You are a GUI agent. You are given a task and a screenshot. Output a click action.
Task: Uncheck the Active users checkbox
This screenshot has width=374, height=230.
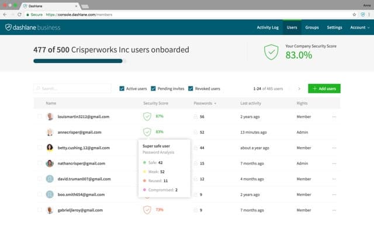pyautogui.click(x=122, y=88)
